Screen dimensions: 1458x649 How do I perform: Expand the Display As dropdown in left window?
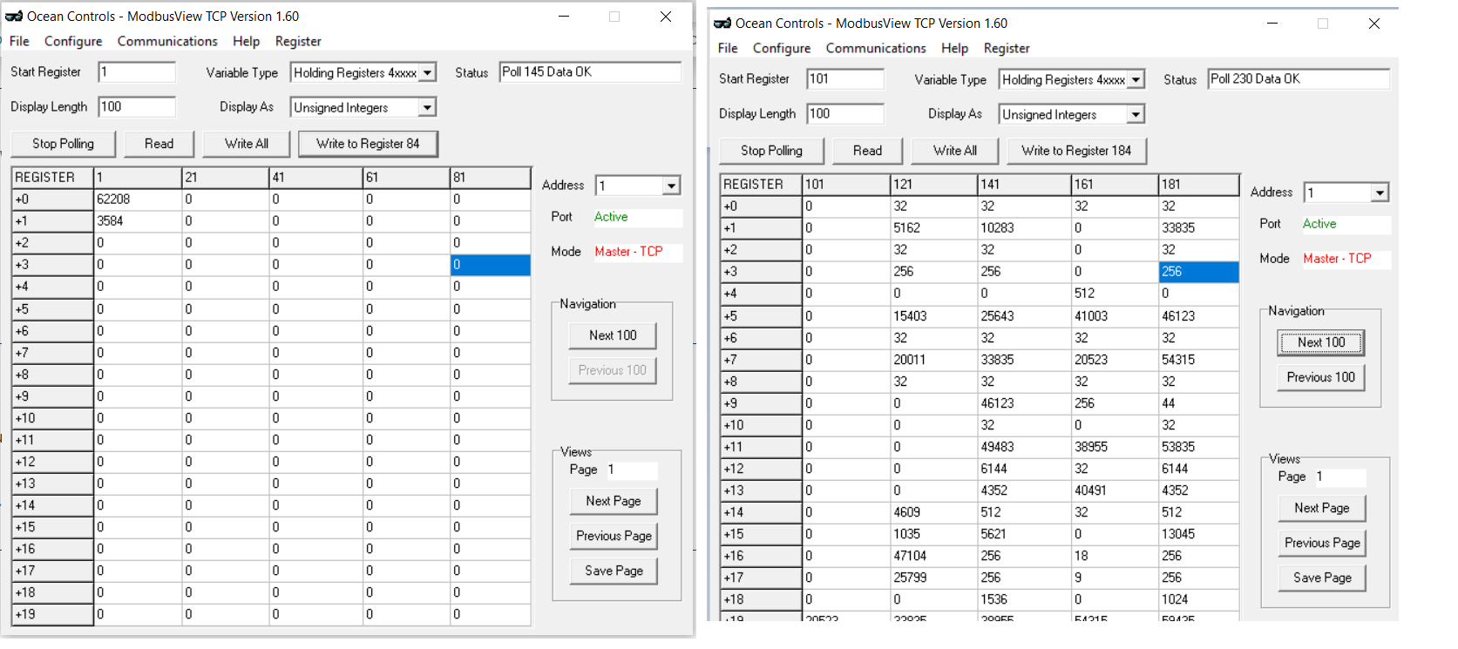pos(427,108)
